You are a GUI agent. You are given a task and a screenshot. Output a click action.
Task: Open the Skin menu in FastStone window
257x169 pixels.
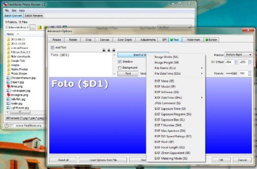coord(14,10)
